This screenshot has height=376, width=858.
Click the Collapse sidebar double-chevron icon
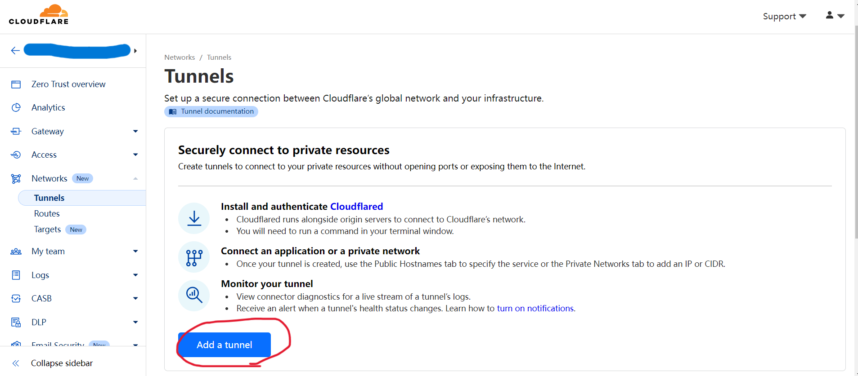(x=16, y=363)
